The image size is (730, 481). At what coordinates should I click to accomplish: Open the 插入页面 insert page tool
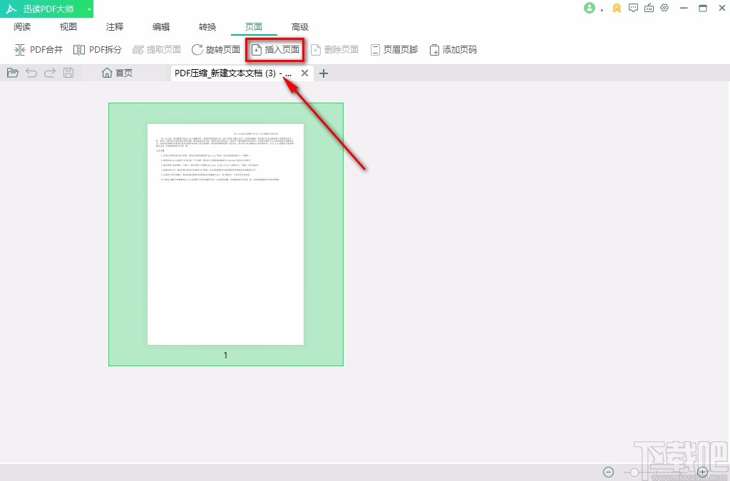tap(274, 49)
